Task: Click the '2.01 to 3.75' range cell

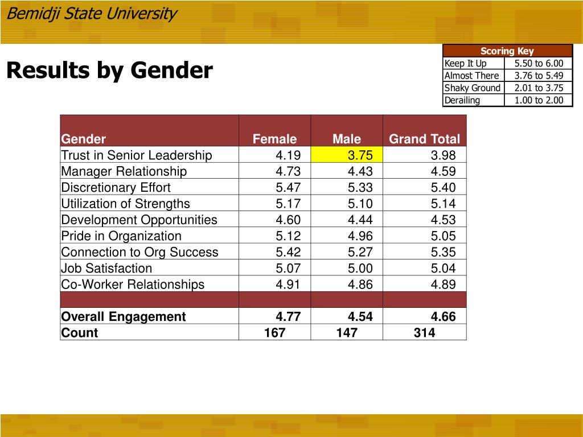Action: [539, 88]
